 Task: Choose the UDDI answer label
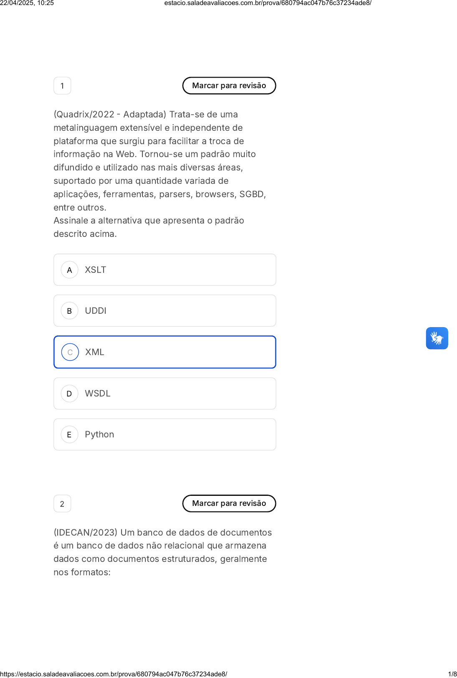point(96,311)
